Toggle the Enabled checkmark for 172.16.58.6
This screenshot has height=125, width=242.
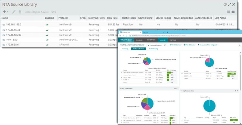(47, 45)
